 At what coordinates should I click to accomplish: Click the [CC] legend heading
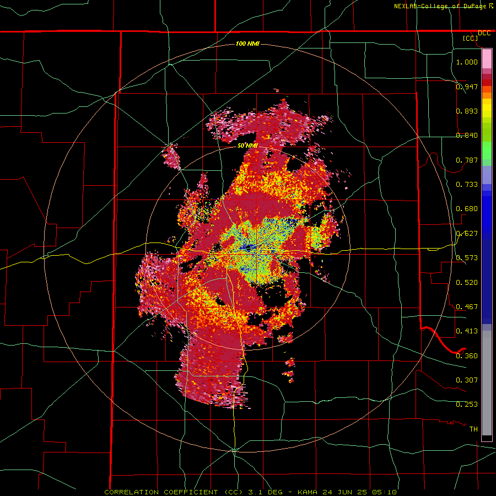click(471, 38)
